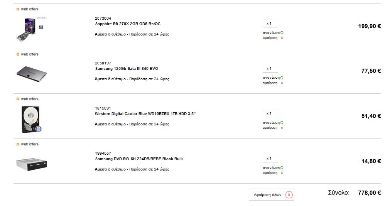Image resolution: width=390 pixels, height=206 pixels.
Task: Remove Samsung 120Gb SSD via red x
Action: click(282, 83)
